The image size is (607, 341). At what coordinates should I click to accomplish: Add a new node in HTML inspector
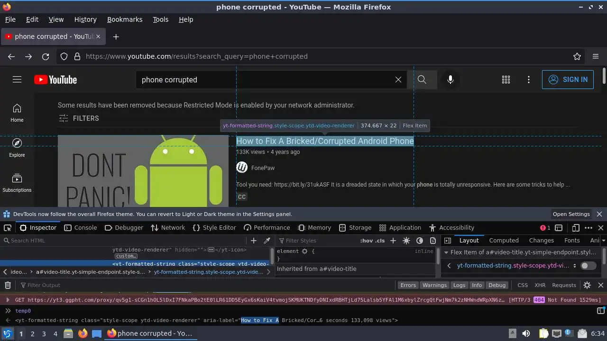pos(254,241)
